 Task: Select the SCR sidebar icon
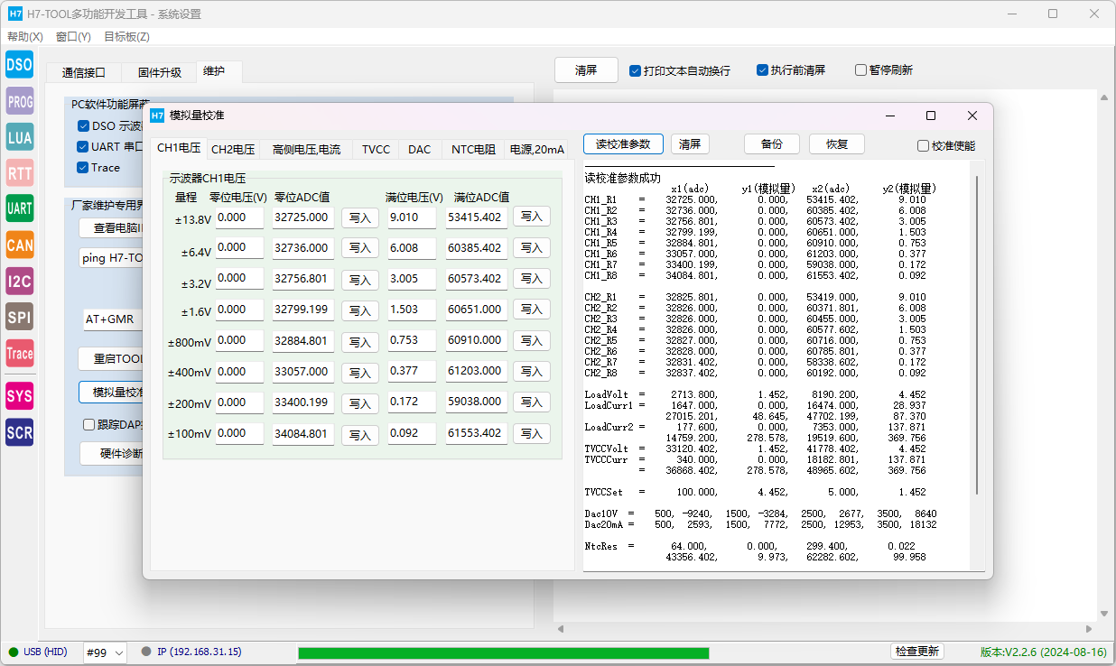tap(20, 432)
